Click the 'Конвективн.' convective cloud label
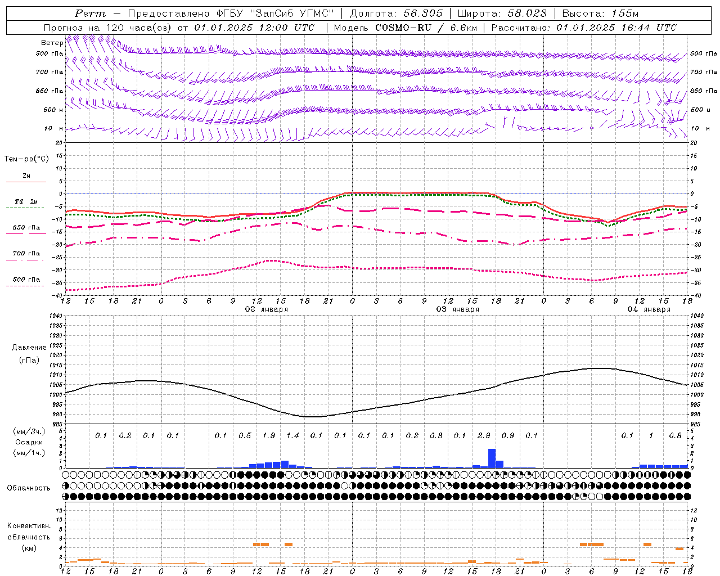This screenshot has height=576, width=720. click(29, 526)
